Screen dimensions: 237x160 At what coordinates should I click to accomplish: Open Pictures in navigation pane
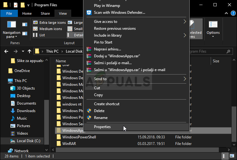coord(20,126)
